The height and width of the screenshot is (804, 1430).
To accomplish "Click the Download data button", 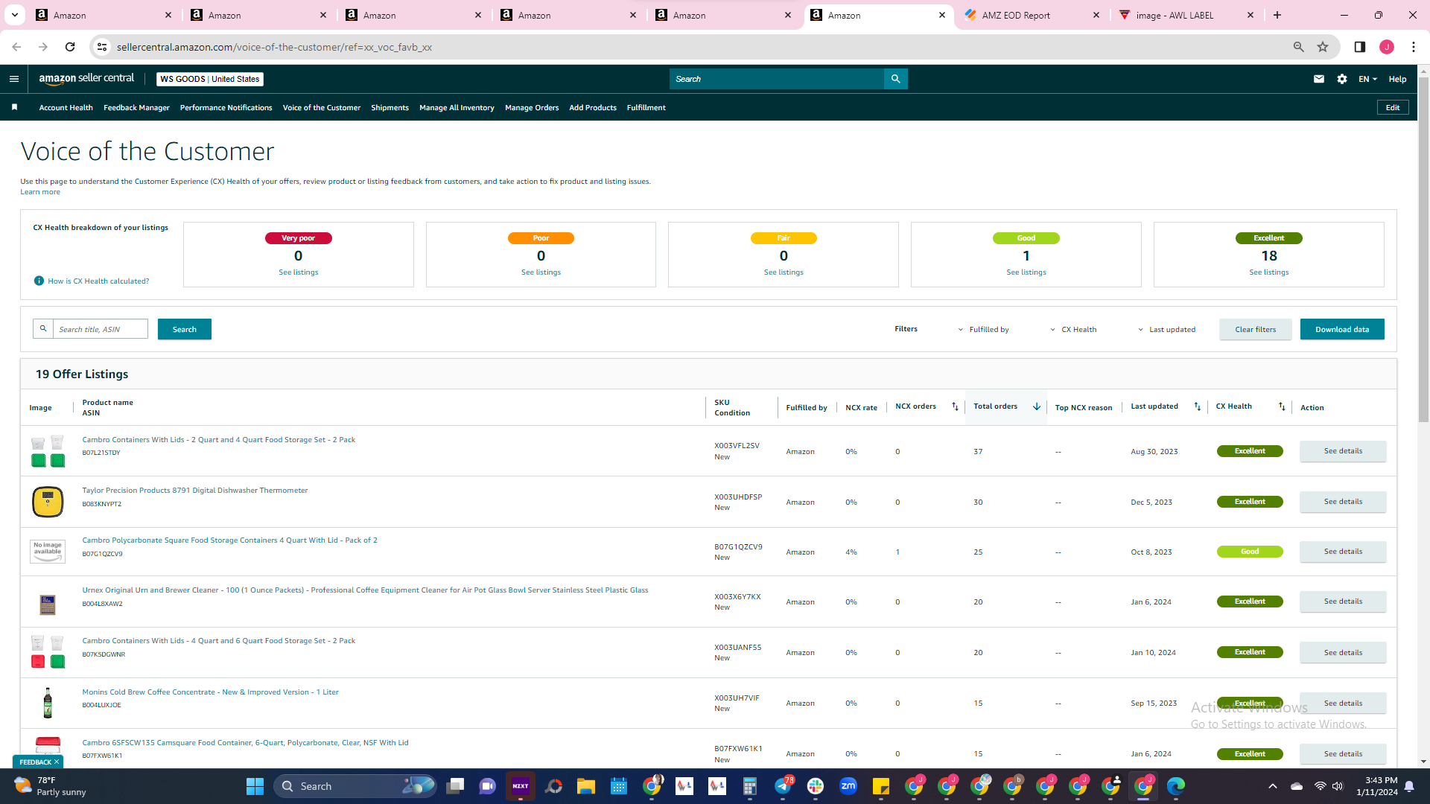I will (x=1342, y=329).
